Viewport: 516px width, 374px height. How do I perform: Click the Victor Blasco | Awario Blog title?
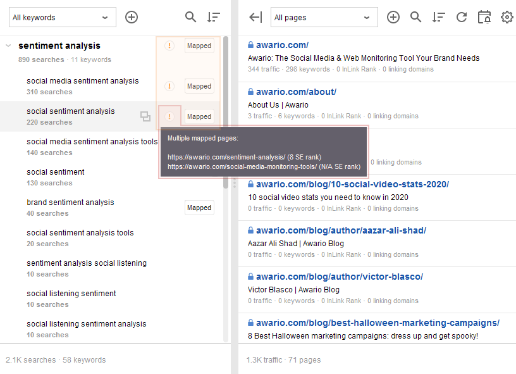pyautogui.click(x=293, y=289)
